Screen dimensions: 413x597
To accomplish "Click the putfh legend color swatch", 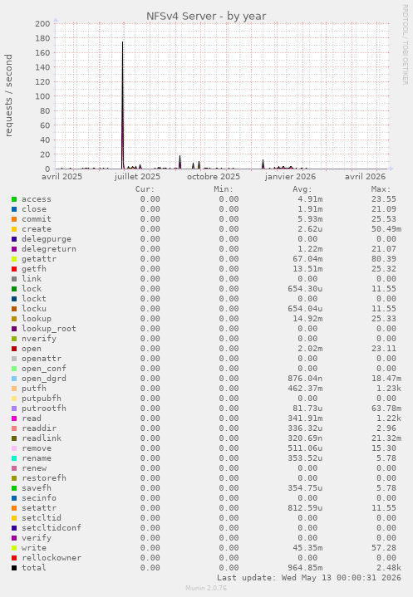I will [14, 389].
